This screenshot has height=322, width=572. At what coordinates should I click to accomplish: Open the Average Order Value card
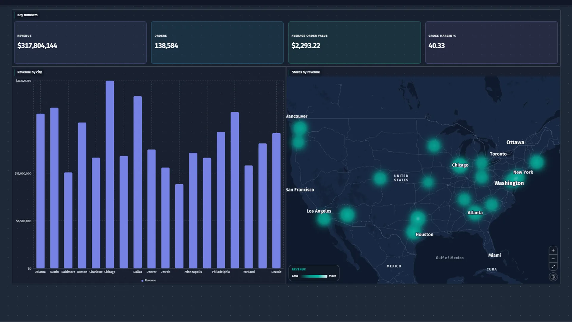[355, 42]
